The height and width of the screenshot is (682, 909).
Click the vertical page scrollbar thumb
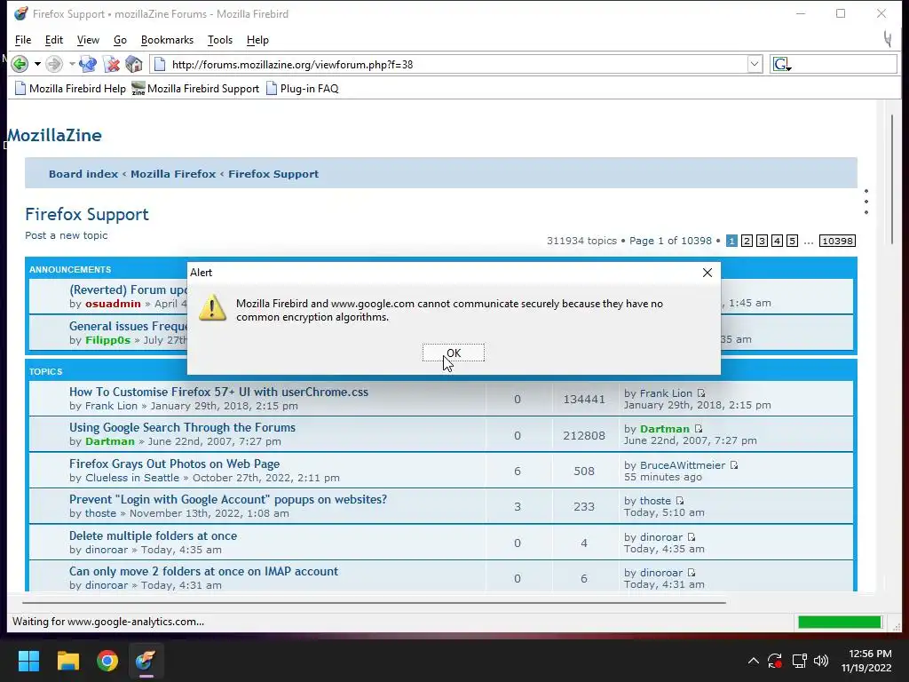[893, 179]
